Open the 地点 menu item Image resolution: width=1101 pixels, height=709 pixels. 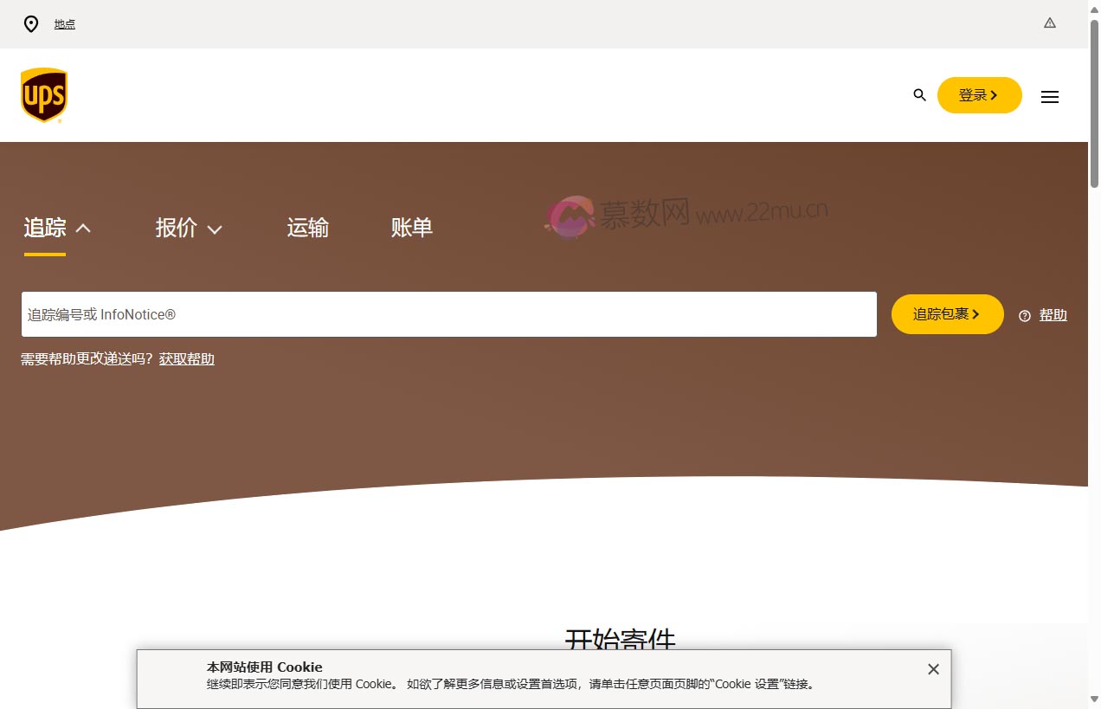[64, 24]
